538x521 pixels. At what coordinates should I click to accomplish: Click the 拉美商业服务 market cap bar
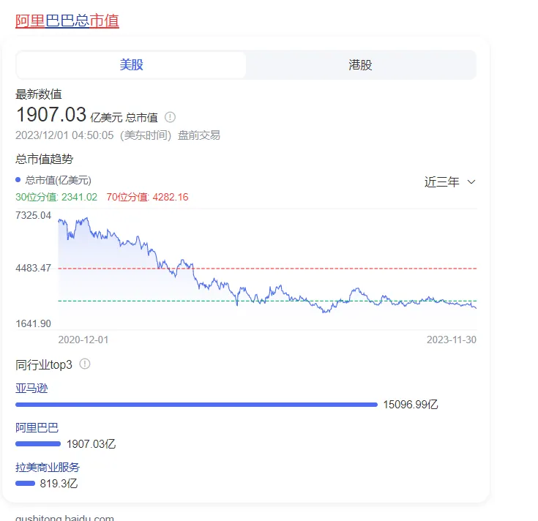pos(26,483)
